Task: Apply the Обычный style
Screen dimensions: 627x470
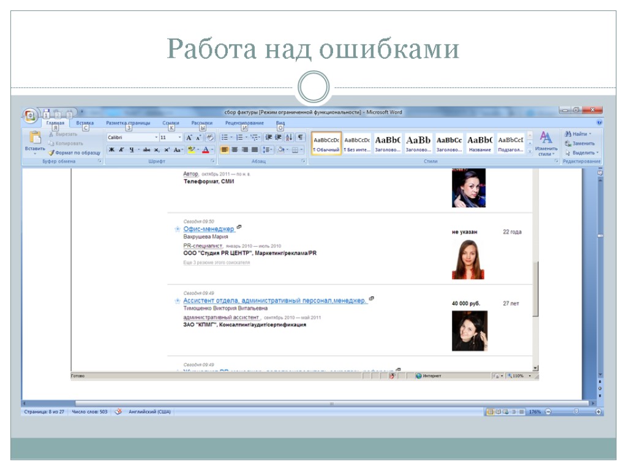Action: pos(326,144)
